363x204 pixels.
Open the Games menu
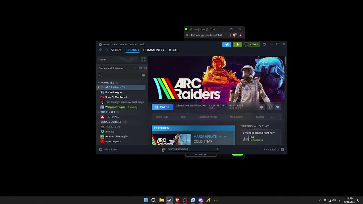pos(134,44)
